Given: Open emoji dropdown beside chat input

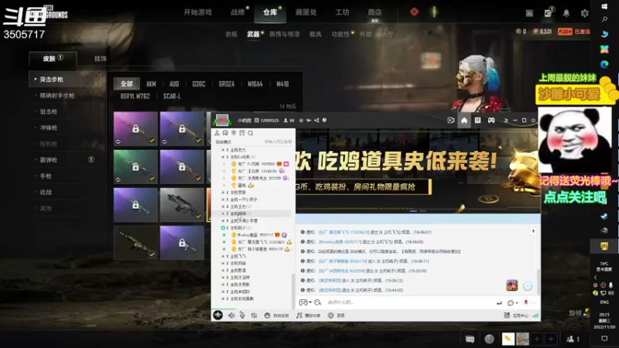Looking at the screenshot, I should pos(512,303).
